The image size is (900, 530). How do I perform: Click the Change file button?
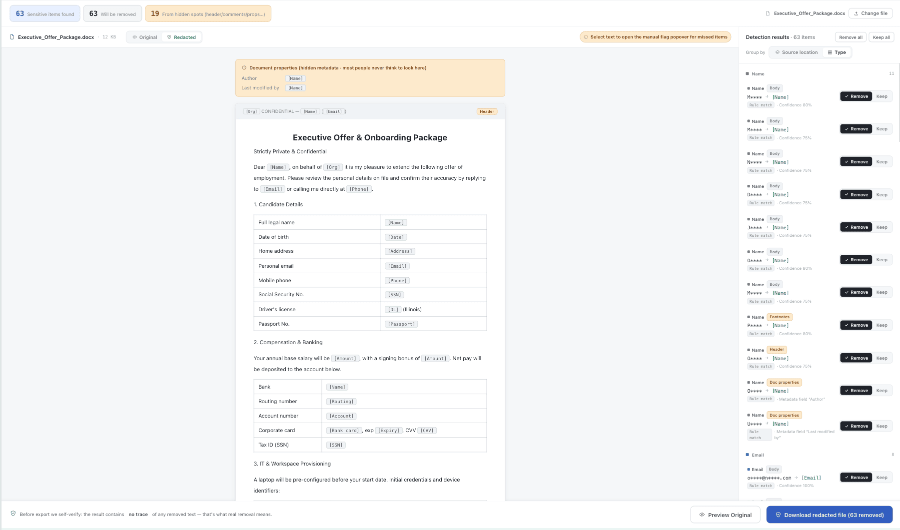click(871, 13)
